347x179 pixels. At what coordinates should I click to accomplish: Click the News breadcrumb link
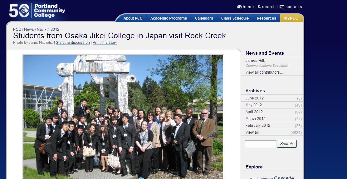pos(29,29)
